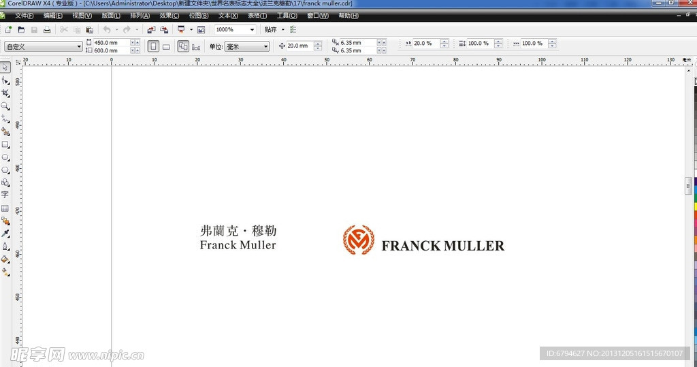Select the Basic Shapes tool
Screen dimensions: 697x367
coord(5,182)
